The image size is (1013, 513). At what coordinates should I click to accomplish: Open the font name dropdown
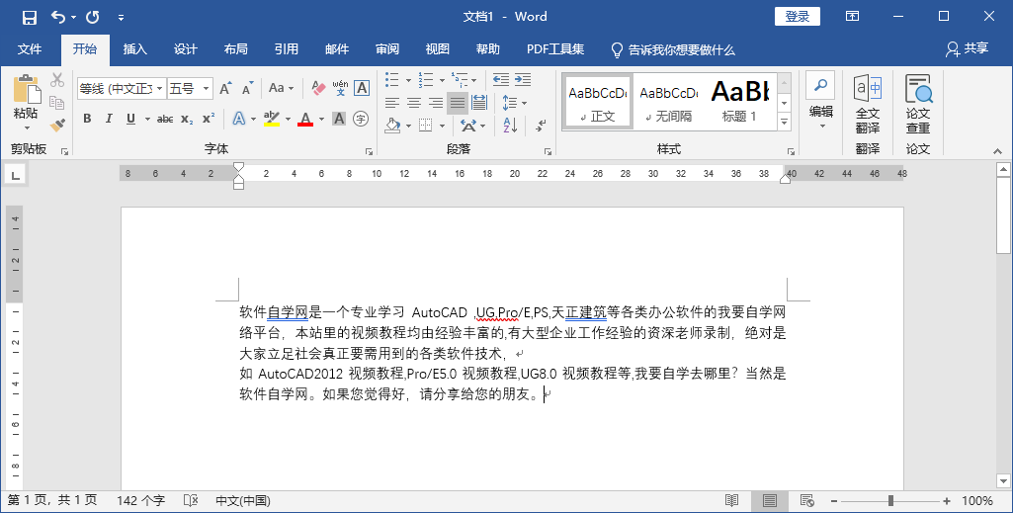click(159, 89)
